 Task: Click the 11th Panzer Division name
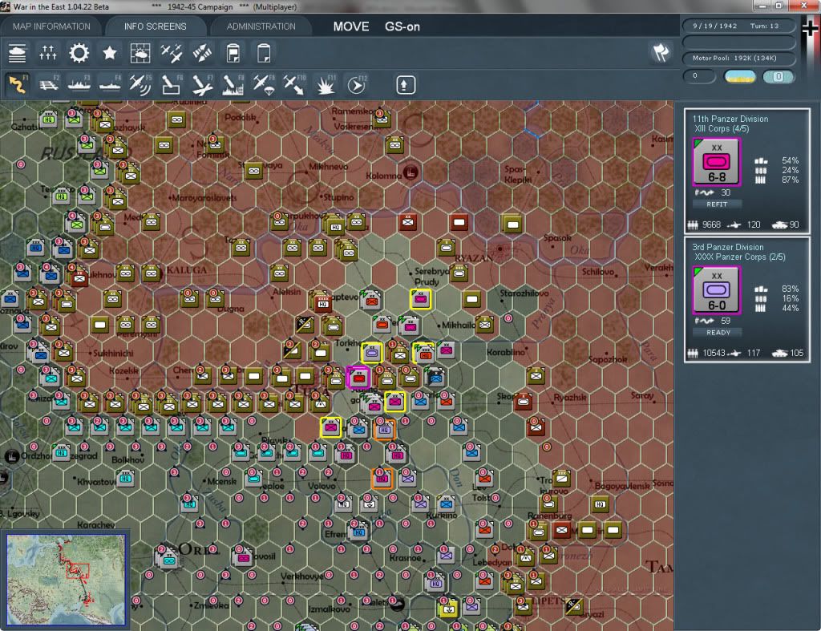[x=730, y=119]
